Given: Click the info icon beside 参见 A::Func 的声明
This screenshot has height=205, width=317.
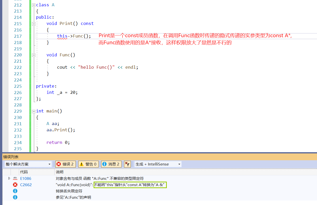Looking at the screenshot, I should click(x=15, y=197).
